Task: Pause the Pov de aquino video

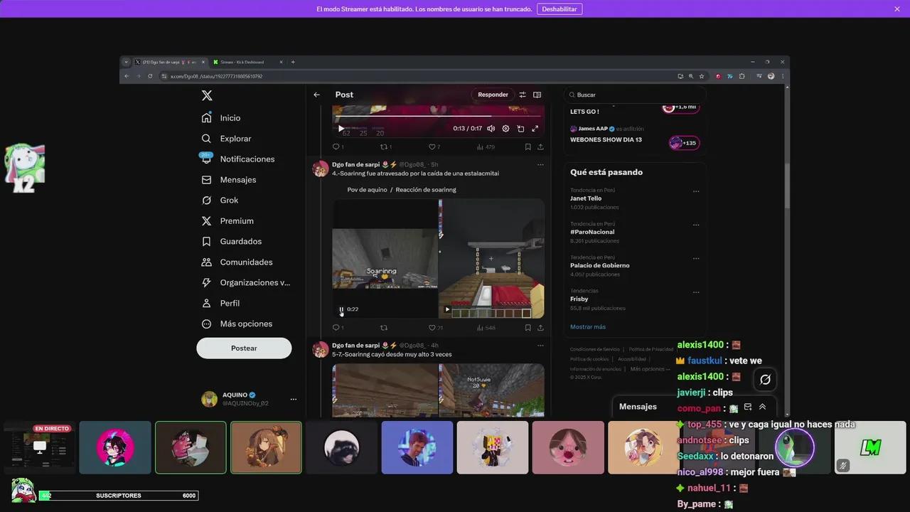Action: [x=341, y=309]
